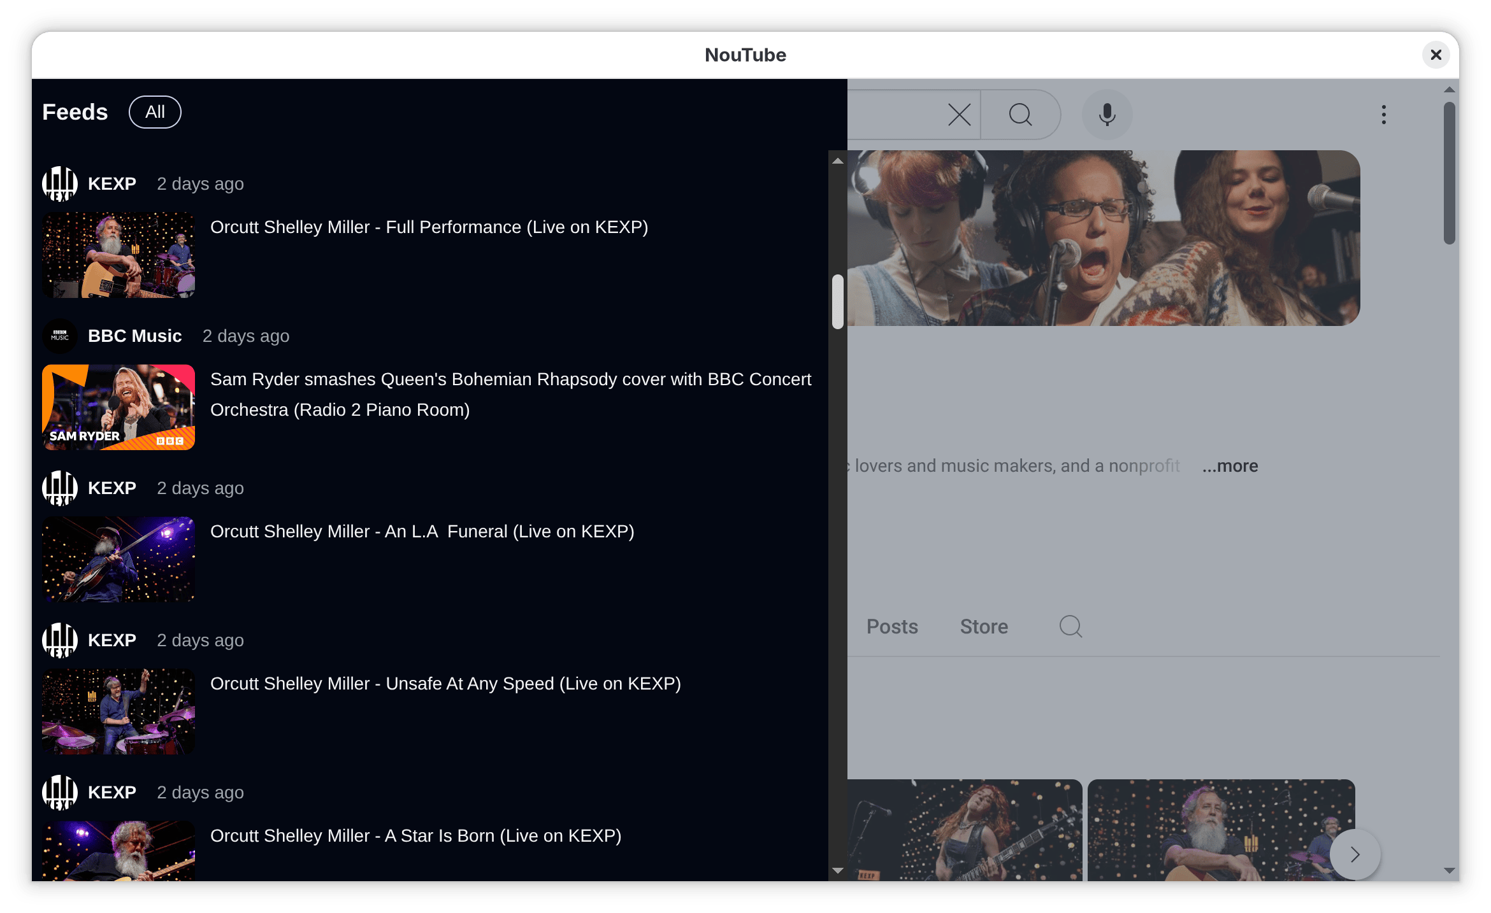
Task: Open the KEXP channel avatar icon
Action: tap(59, 183)
